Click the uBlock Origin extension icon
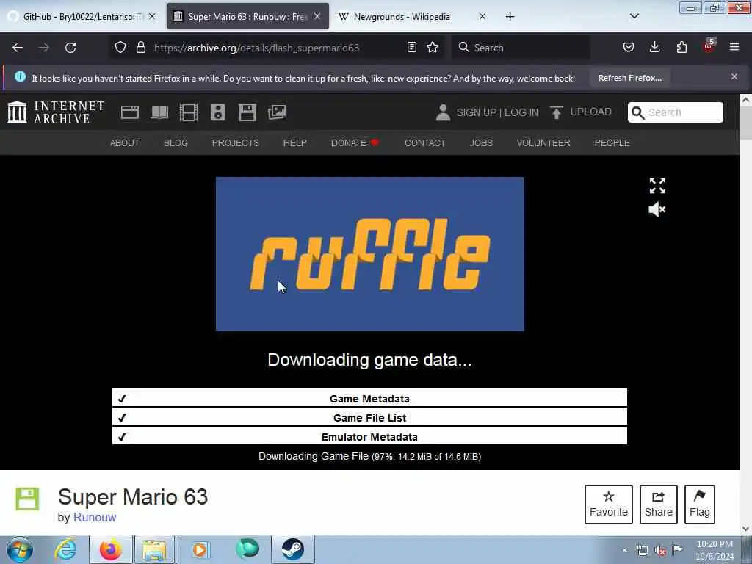Viewport: 752px width, 564px height. 709,46
